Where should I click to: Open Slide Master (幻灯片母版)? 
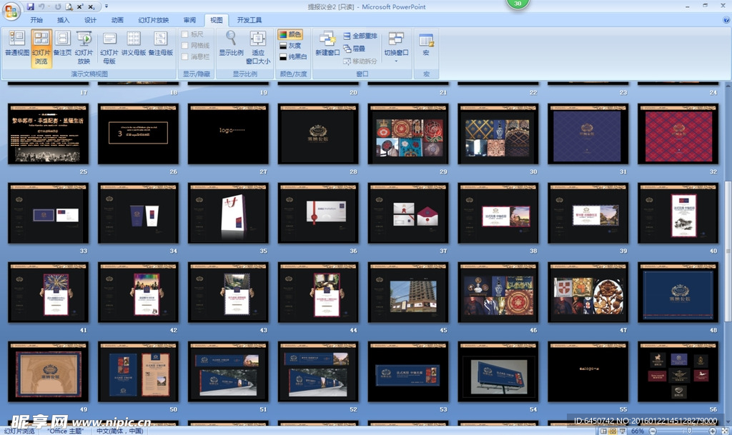point(109,49)
